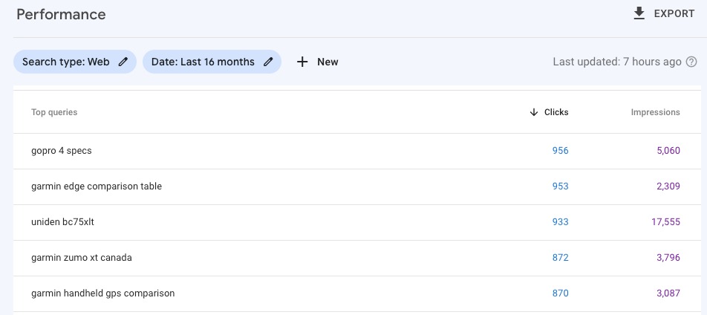Screen dimensions: 707x315
Task: Click the 956 clicks value
Action: 560,151
